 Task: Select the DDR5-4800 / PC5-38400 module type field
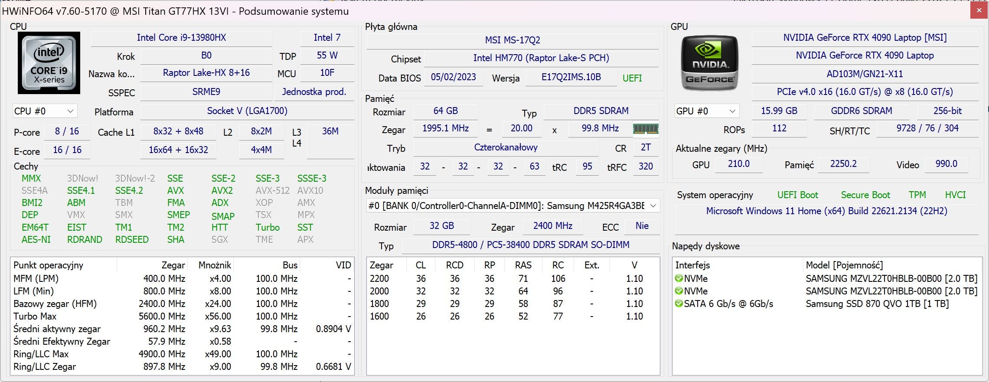(x=531, y=245)
